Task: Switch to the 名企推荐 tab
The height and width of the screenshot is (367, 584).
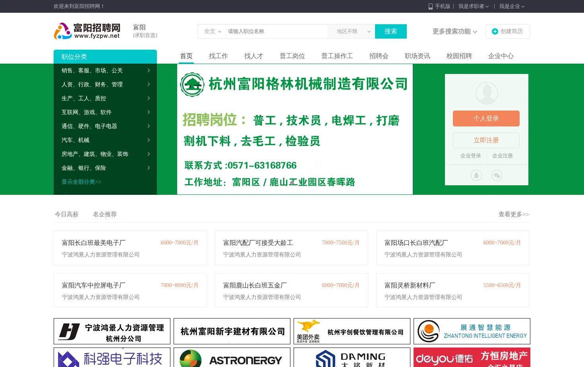Action: [x=105, y=214]
